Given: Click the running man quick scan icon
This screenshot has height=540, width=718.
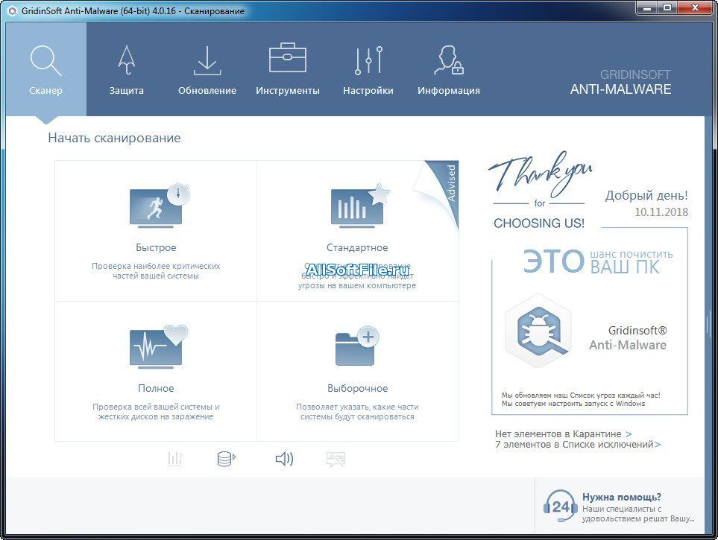Looking at the screenshot, I should (159, 206).
